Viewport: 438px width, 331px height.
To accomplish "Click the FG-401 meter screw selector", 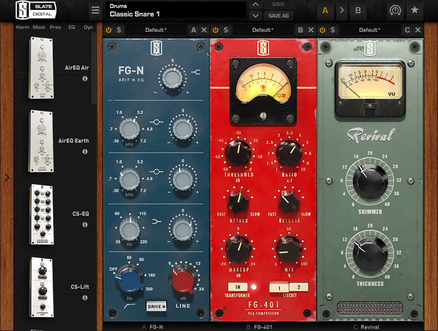I will (x=263, y=115).
